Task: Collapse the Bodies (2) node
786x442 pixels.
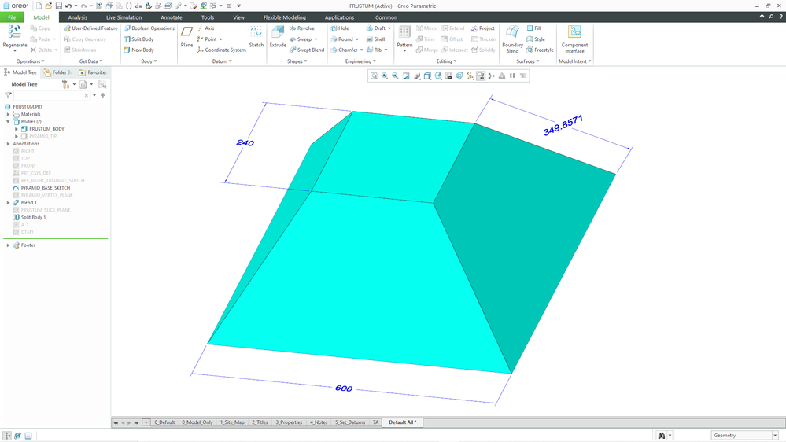Action: tap(9, 122)
